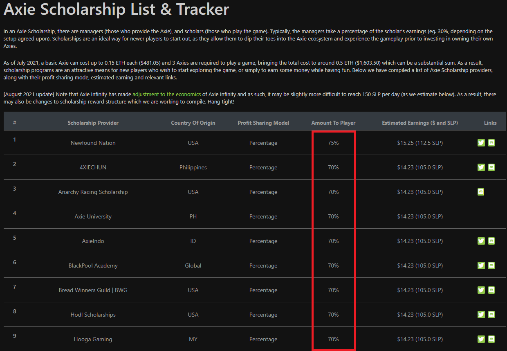The width and height of the screenshot is (507, 351).
Task: Click 'PH' country cell for Axie University
Action: point(193,216)
